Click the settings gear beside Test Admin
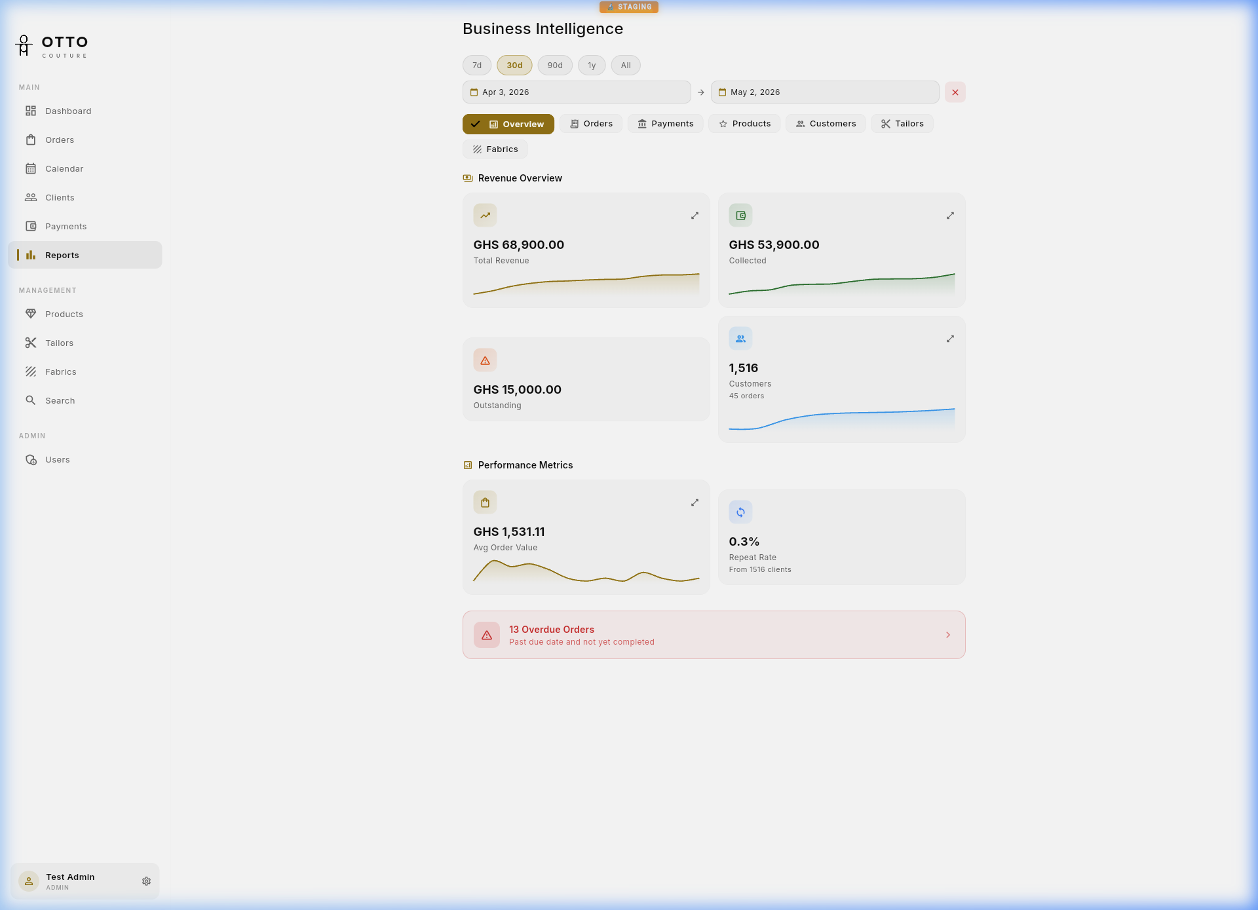Screen dimensions: 1258x910 point(146,881)
